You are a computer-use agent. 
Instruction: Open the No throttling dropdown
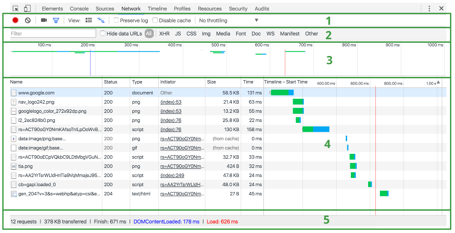coord(228,20)
